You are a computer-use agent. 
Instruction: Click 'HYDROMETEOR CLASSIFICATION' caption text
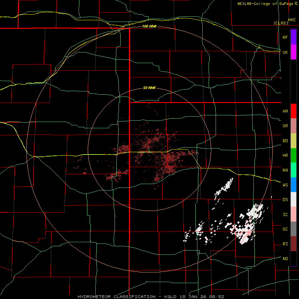pos(117,297)
